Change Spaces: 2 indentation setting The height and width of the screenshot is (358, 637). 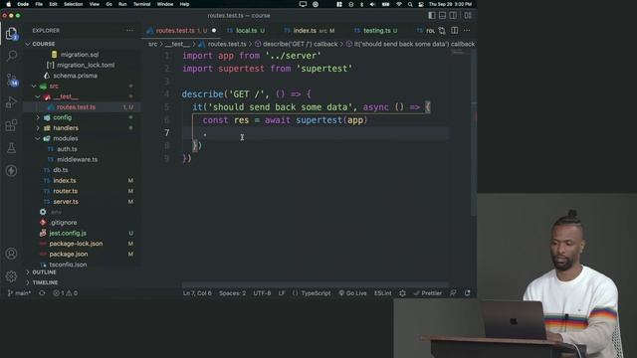click(x=232, y=293)
